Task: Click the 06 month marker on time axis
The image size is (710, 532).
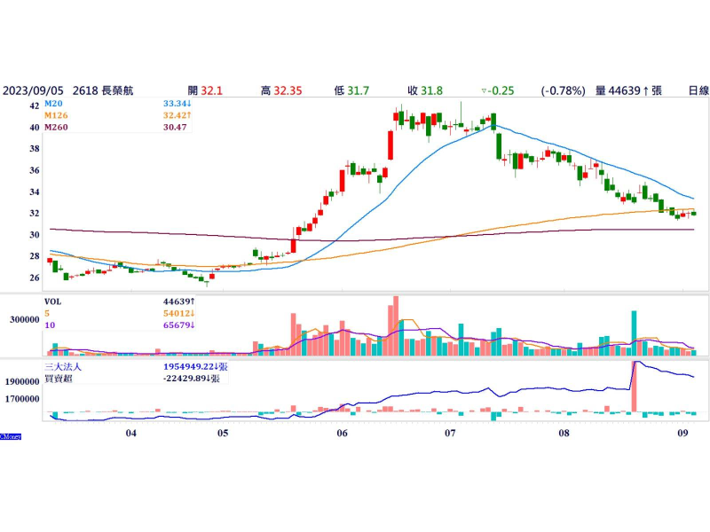Action: pos(342,433)
